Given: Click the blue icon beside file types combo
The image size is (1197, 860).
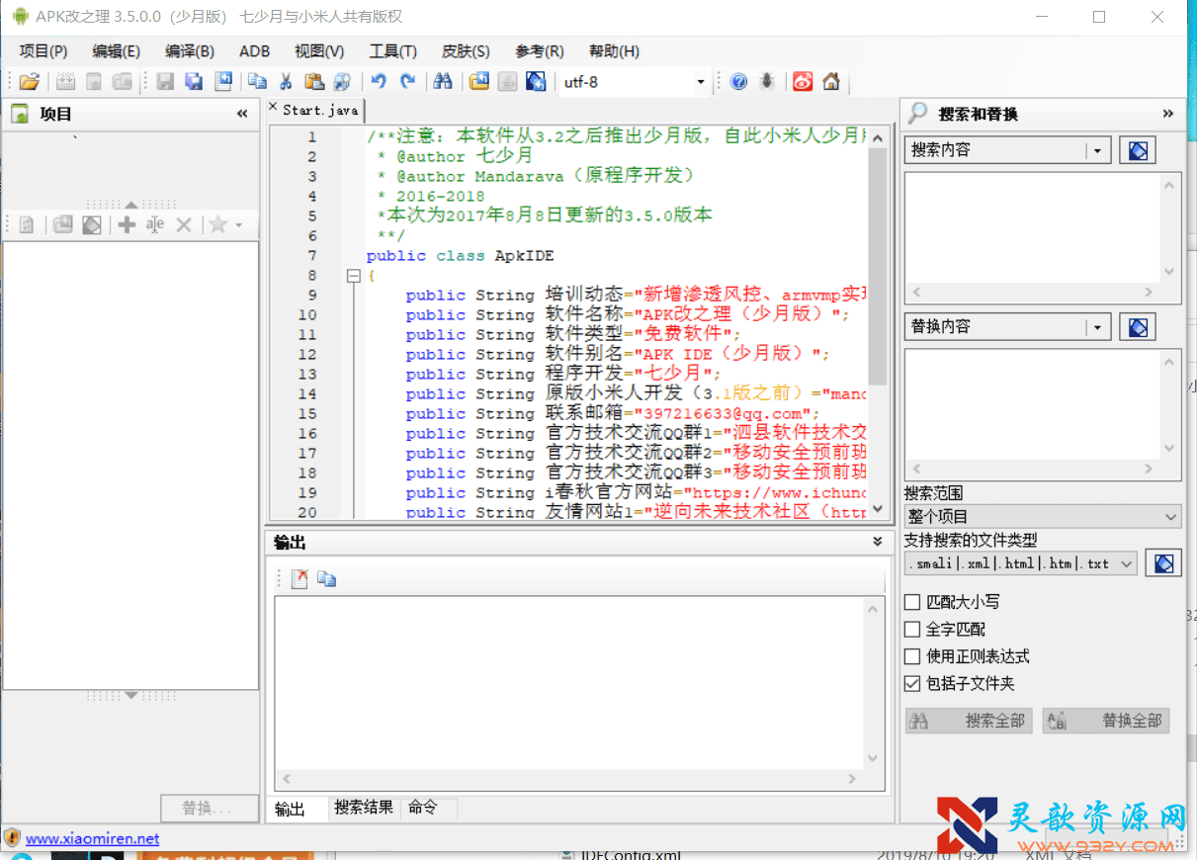Looking at the screenshot, I should (x=1164, y=563).
